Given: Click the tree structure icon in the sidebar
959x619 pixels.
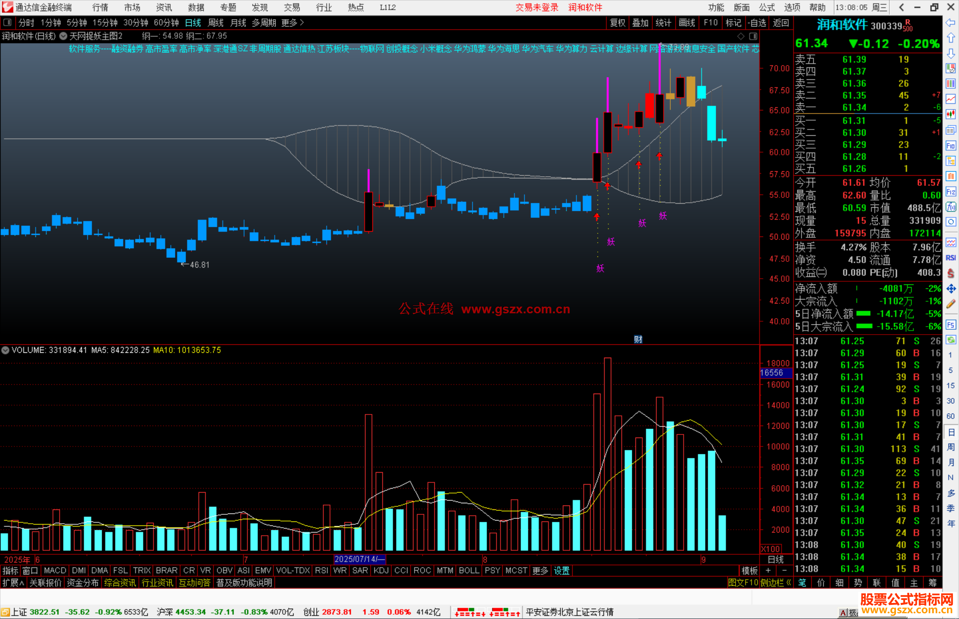Looking at the screenshot, I should [951, 161].
